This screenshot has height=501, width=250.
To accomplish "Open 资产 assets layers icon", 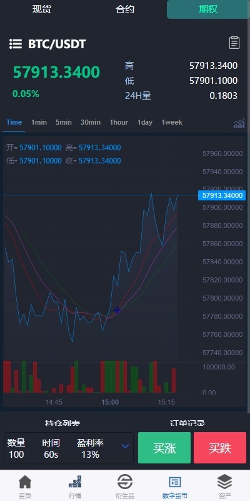I will click(225, 482).
